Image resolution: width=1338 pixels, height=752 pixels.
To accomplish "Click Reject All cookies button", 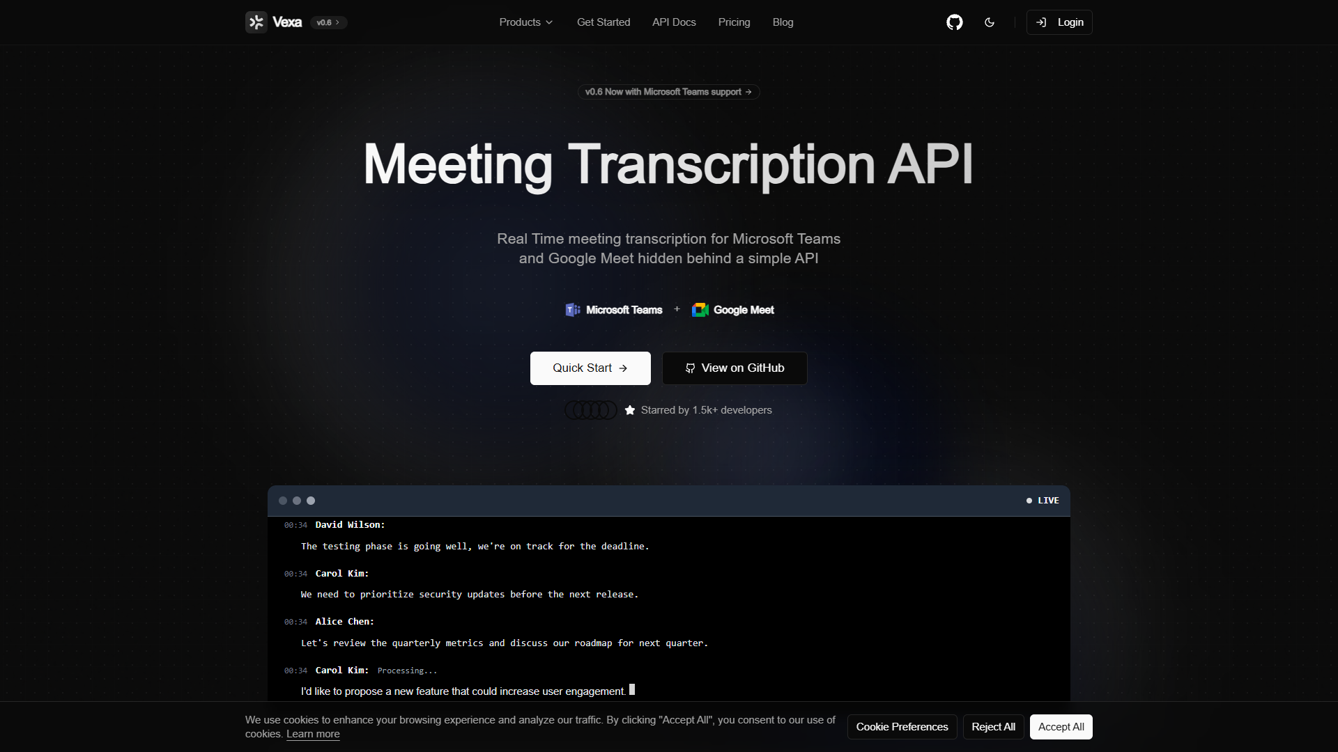I will (993, 727).
